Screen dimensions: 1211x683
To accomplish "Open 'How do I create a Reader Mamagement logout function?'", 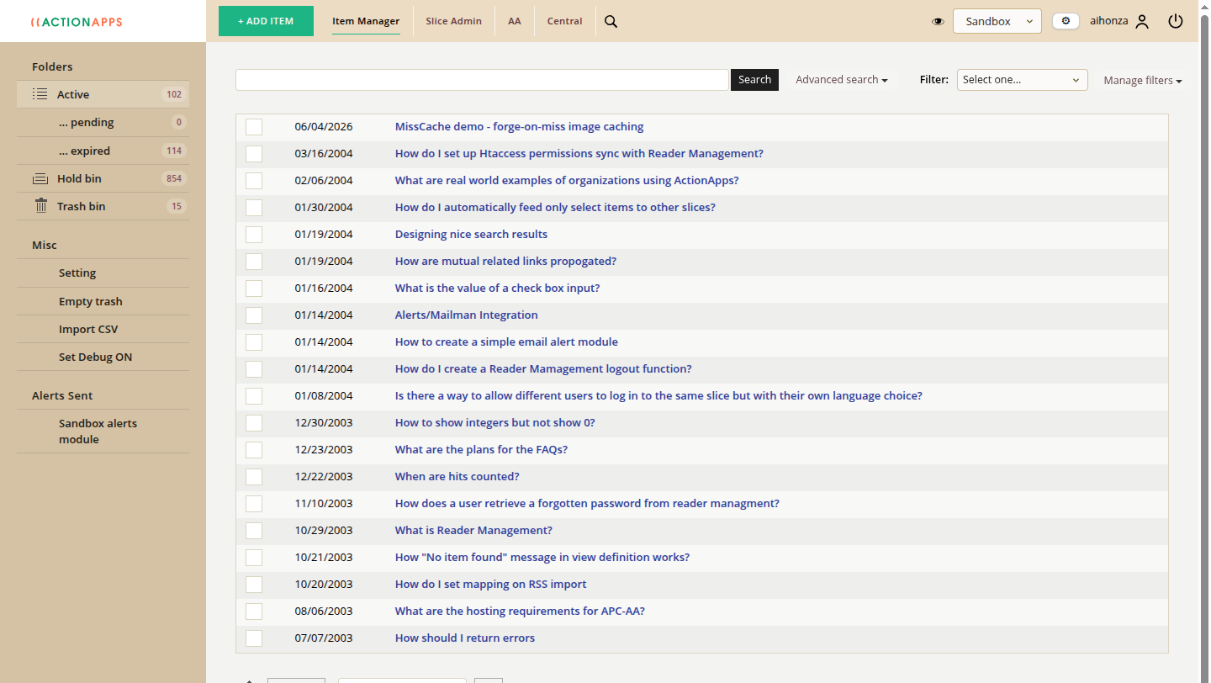I will pyautogui.click(x=543, y=369).
